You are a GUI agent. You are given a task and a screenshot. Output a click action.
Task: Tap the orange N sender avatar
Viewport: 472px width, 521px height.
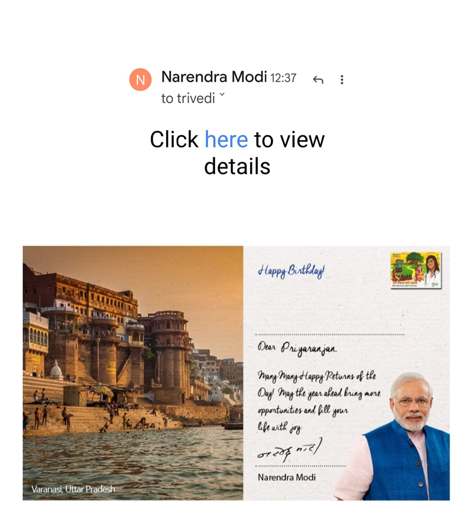click(x=140, y=80)
